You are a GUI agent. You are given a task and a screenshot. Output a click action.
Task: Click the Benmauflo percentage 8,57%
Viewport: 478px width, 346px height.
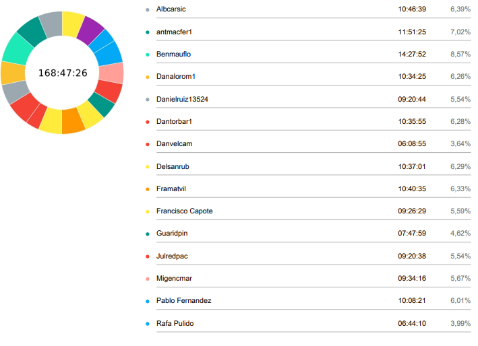click(460, 54)
